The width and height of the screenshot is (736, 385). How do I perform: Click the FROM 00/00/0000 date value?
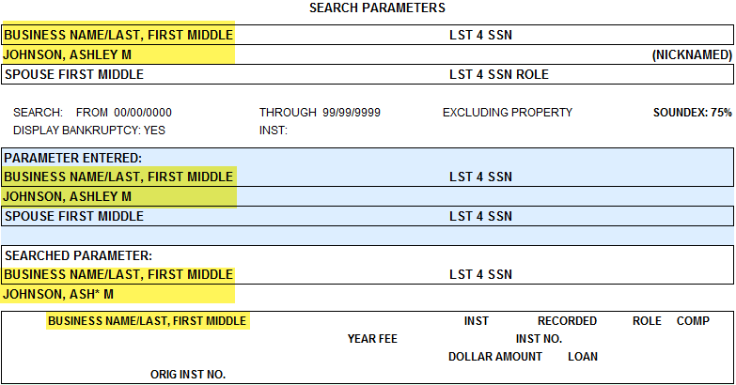[x=124, y=113]
